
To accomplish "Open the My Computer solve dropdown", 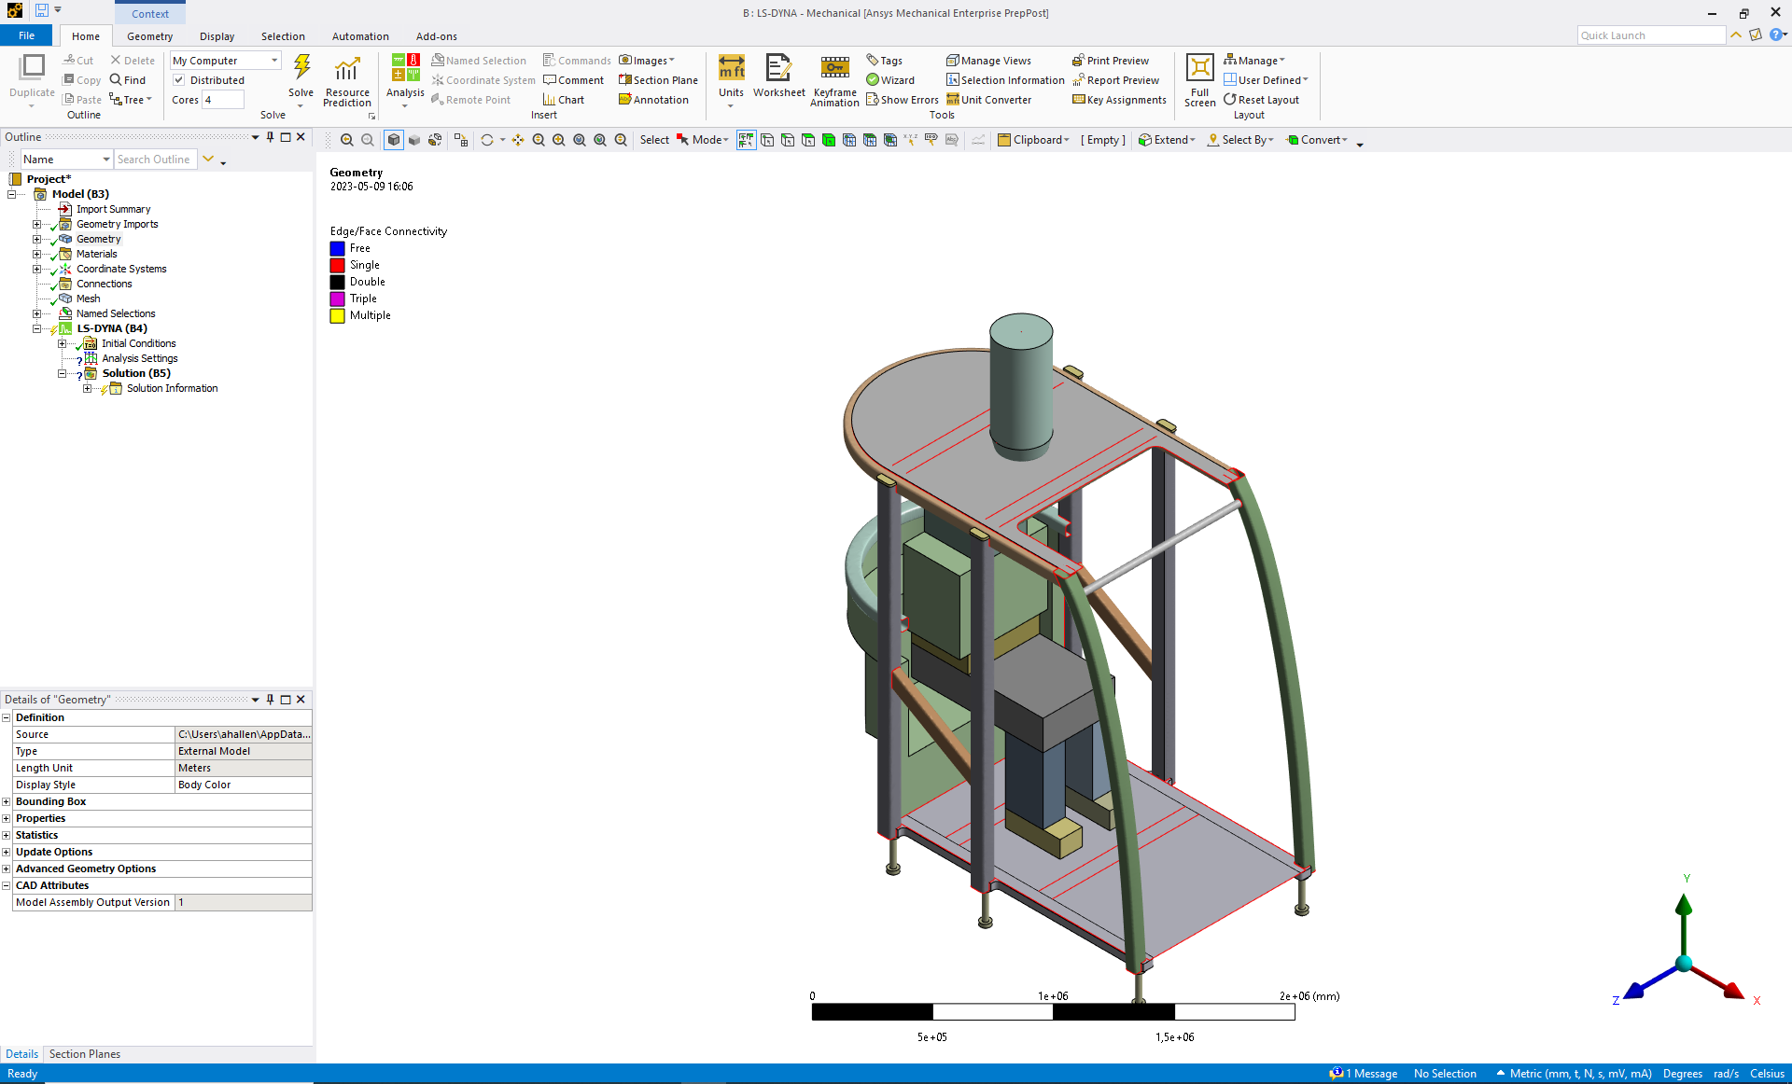I will (x=274, y=61).
